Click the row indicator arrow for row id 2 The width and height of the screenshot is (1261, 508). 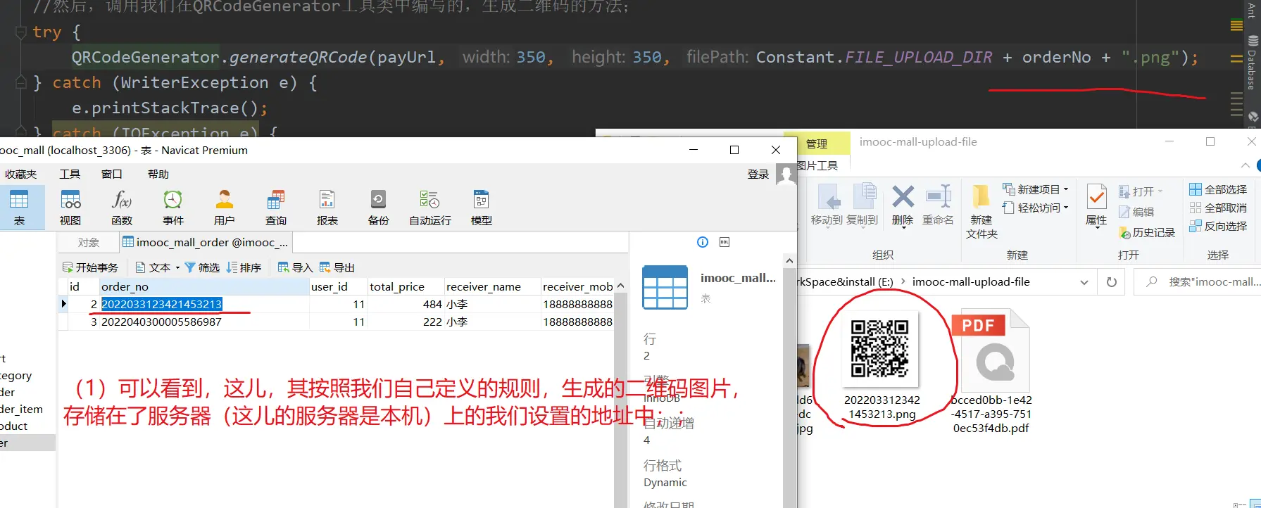click(63, 304)
